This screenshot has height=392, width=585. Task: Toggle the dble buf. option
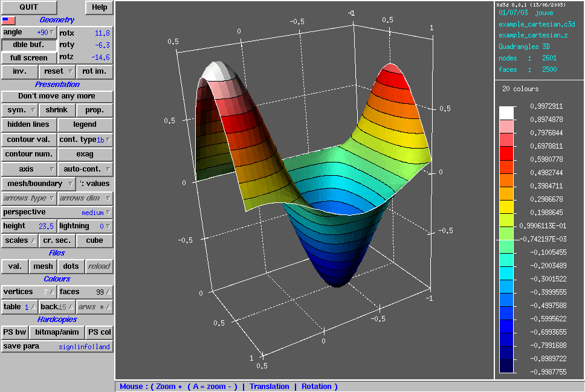28,45
